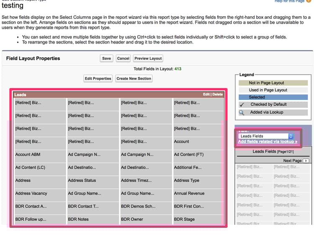Click the Total Fields in Layout count 413
Viewport: 314px width, 235px height.
pyautogui.click(x=178, y=69)
